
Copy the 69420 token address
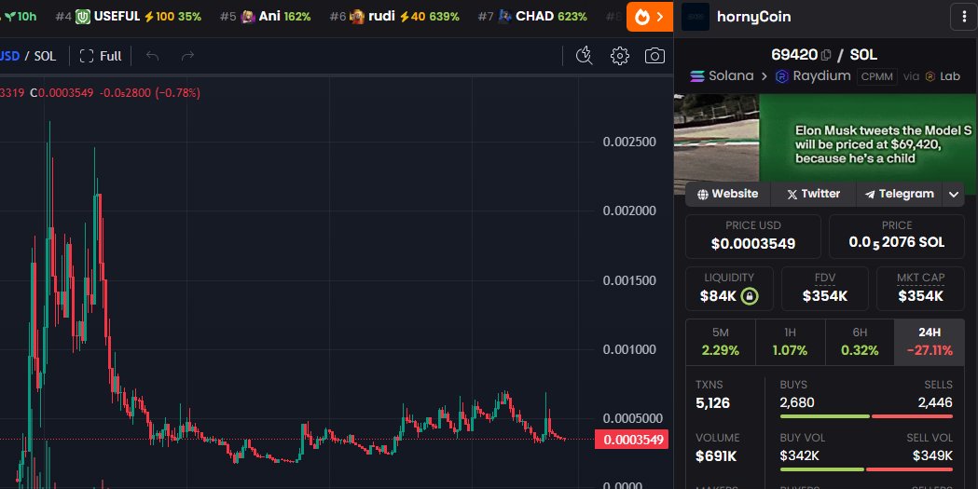[x=826, y=55]
